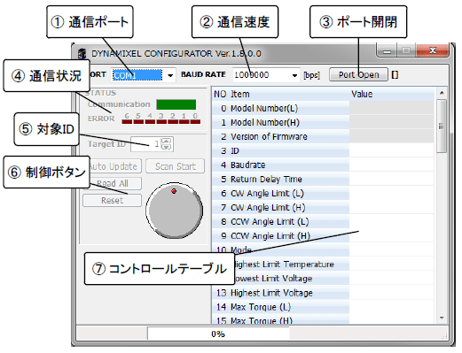This screenshot has width=462, height=353.
Task: Click error bit 0 indicator
Action: point(195,121)
